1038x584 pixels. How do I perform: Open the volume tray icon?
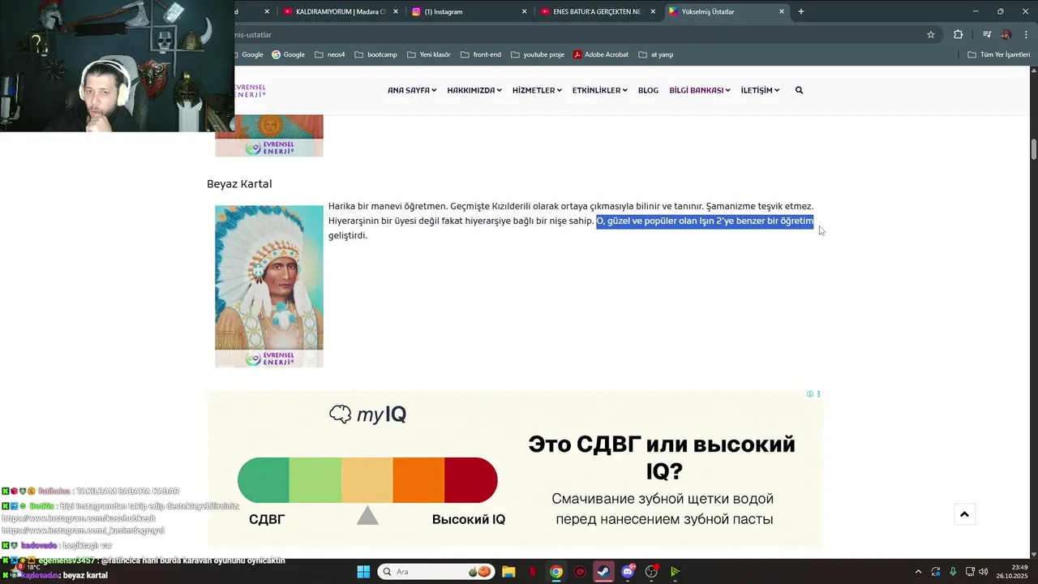(x=983, y=572)
